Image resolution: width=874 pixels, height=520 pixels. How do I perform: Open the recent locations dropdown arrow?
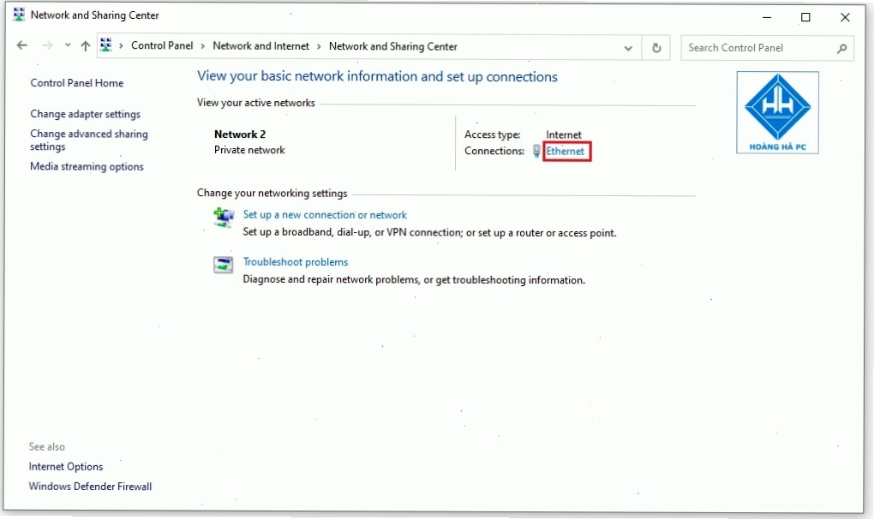point(68,45)
